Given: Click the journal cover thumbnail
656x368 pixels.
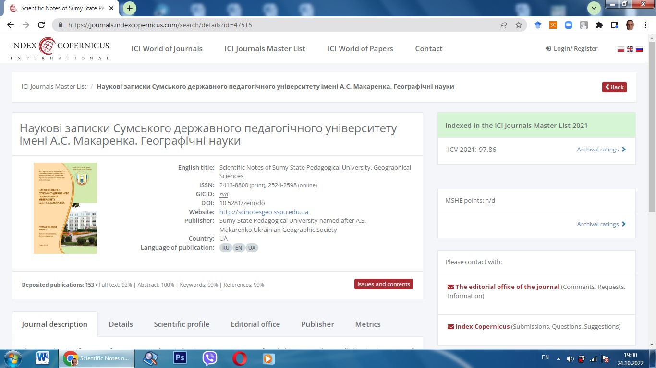Looking at the screenshot, I should (x=65, y=208).
